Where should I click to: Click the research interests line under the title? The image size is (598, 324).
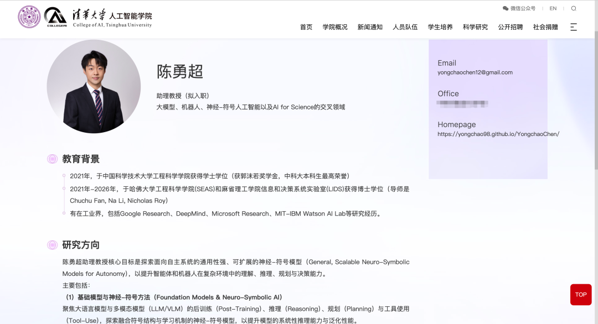pyautogui.click(x=251, y=107)
